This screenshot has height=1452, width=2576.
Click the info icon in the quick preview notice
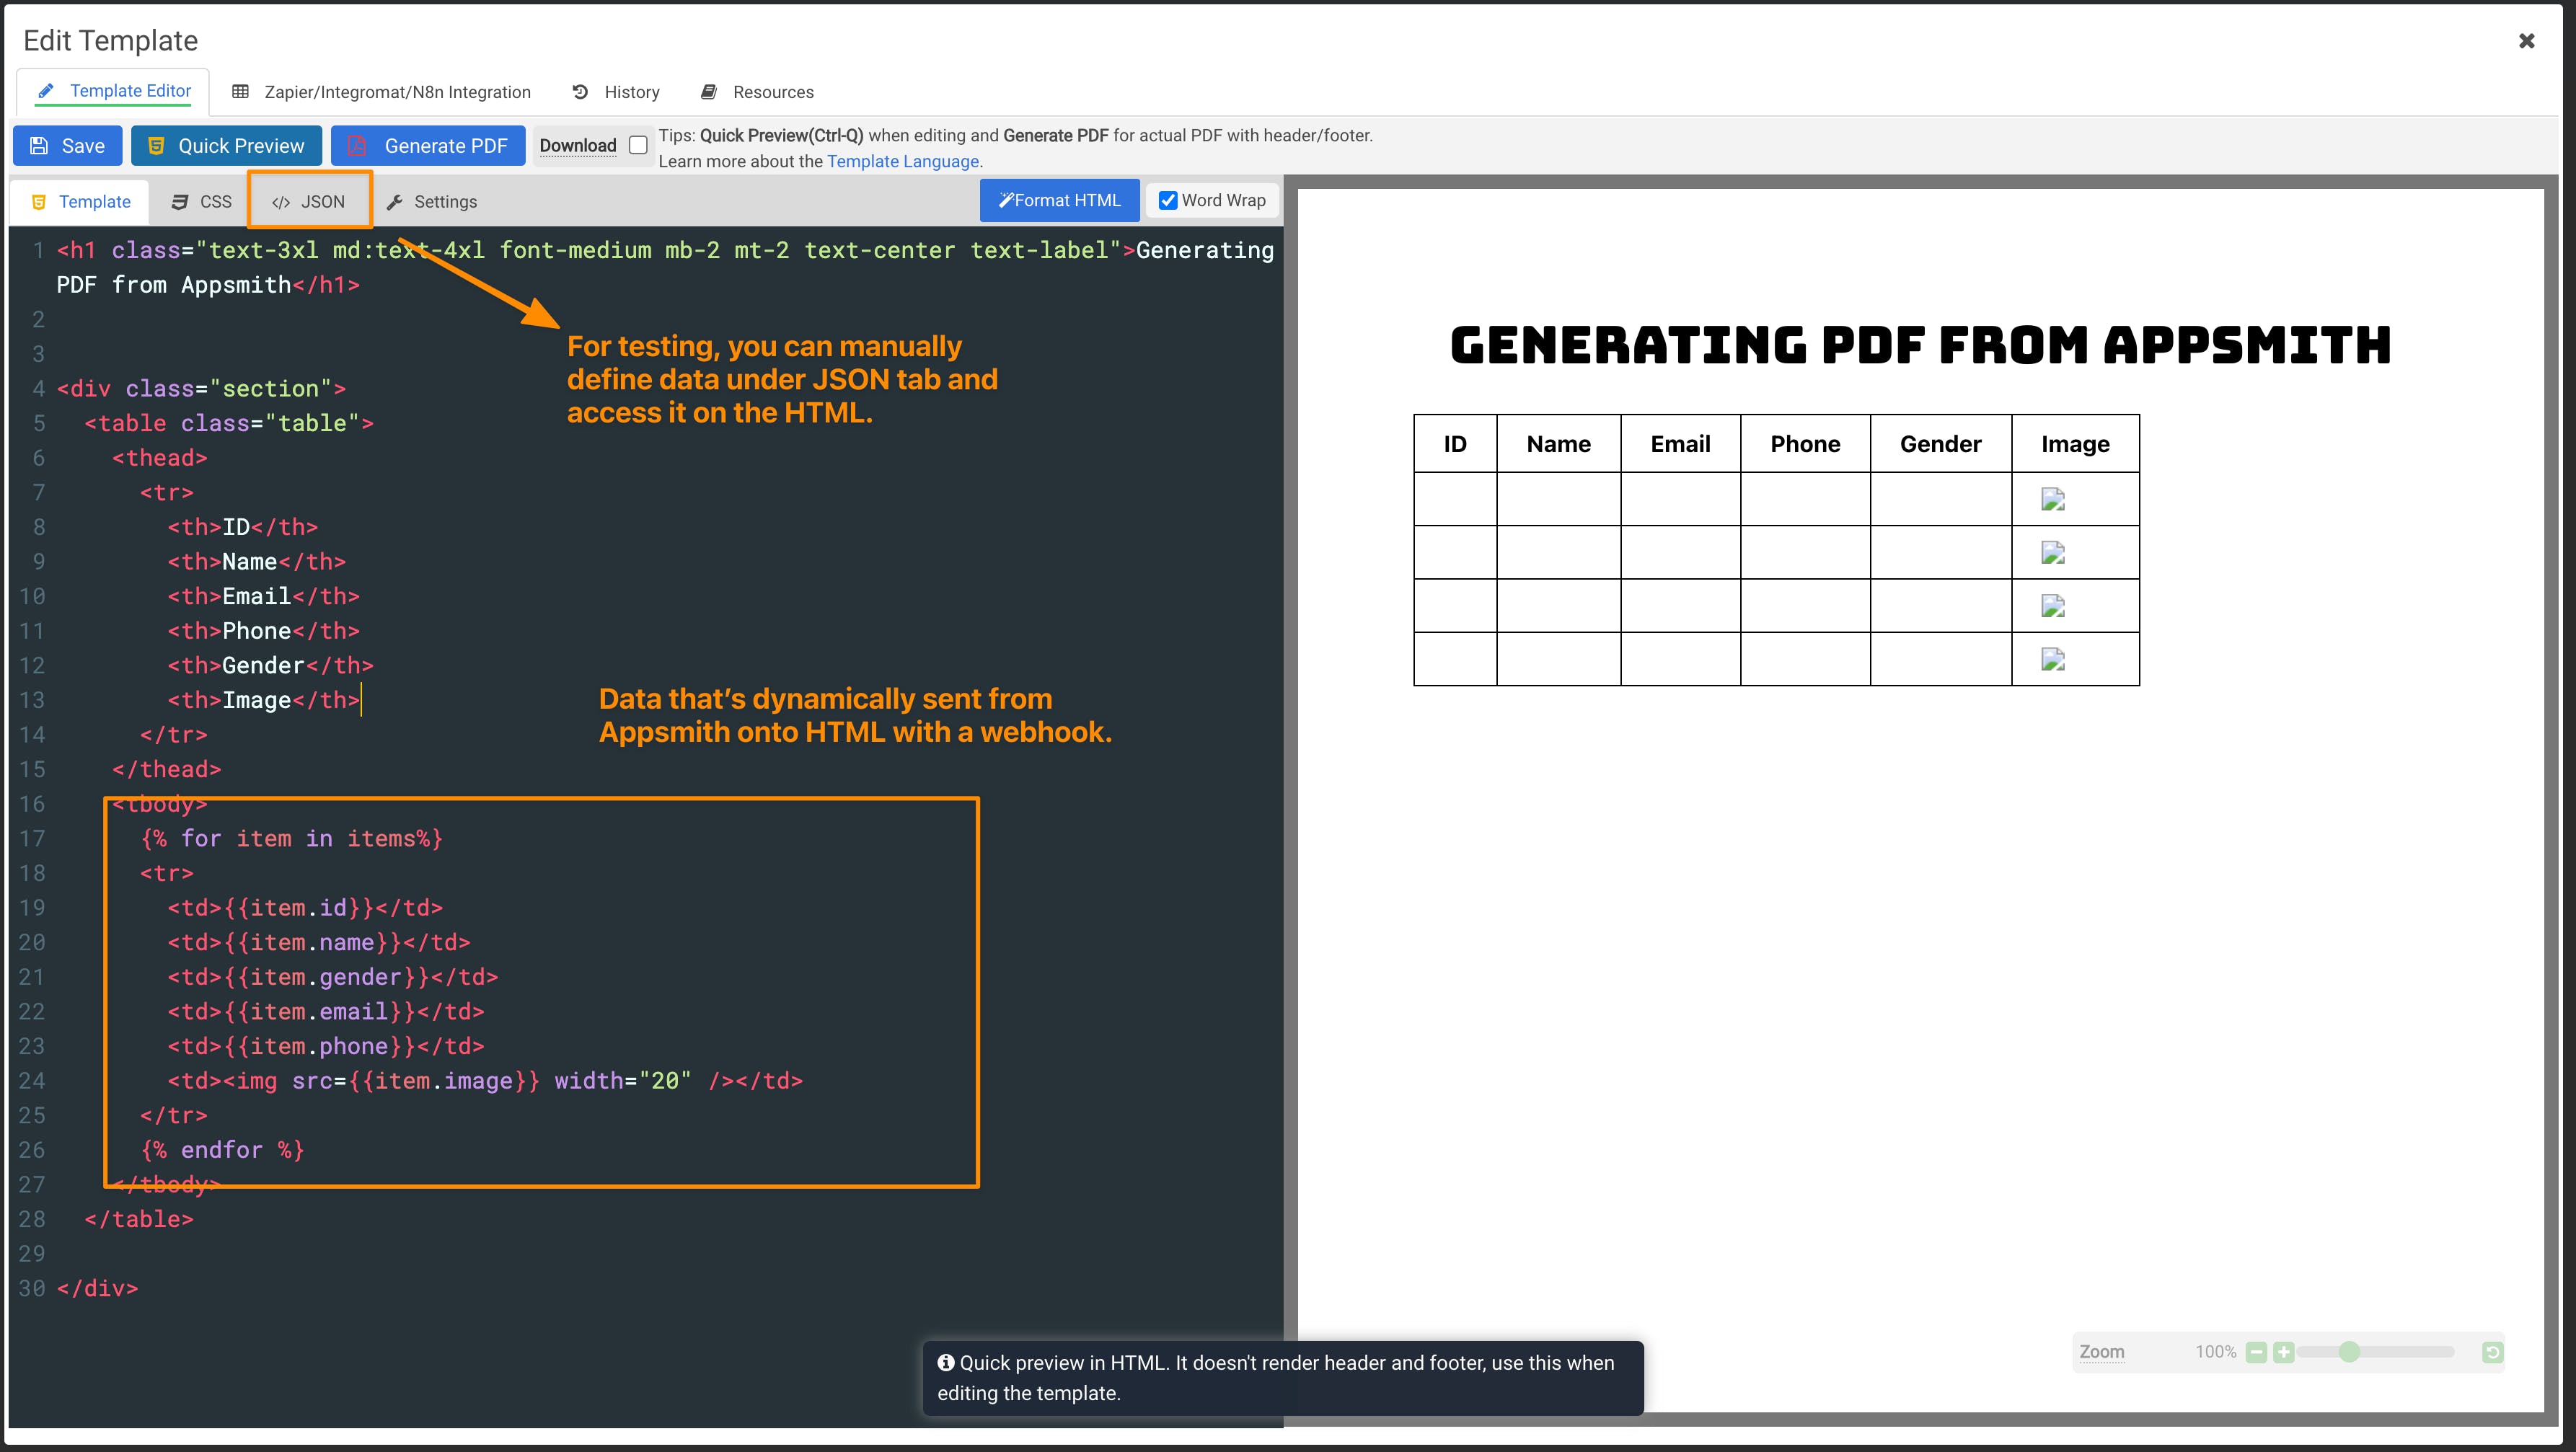coord(946,1362)
